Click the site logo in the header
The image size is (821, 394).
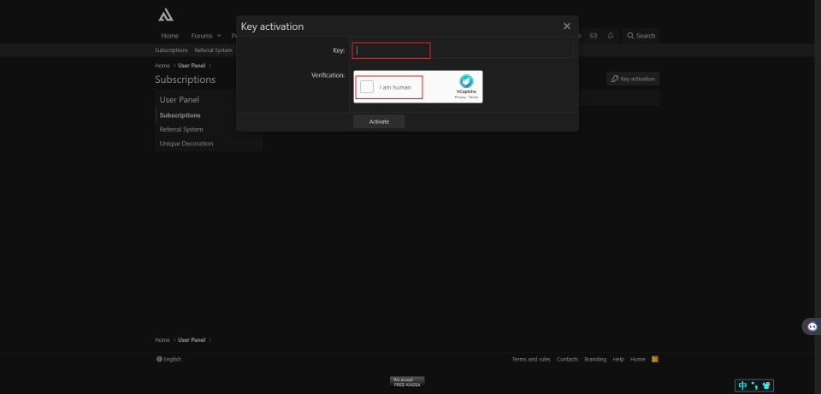[166, 15]
